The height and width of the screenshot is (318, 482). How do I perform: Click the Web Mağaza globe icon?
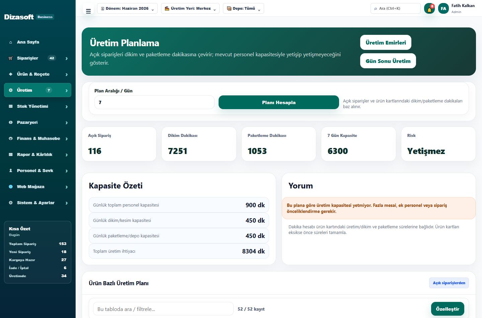pos(11,187)
